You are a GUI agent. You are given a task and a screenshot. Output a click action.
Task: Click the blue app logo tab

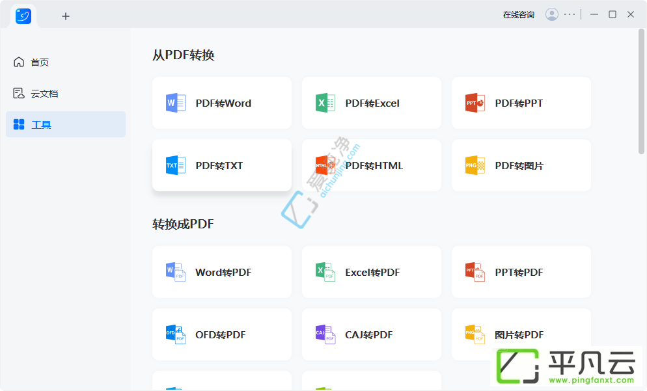coord(23,16)
